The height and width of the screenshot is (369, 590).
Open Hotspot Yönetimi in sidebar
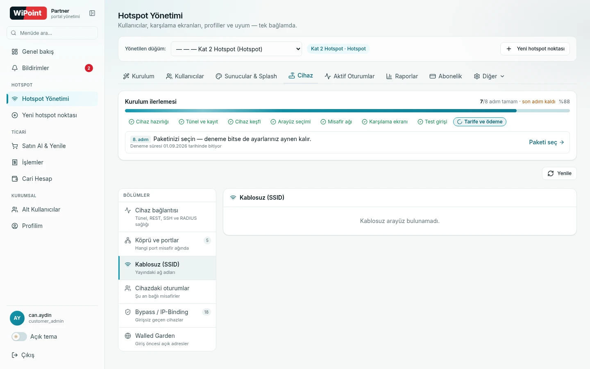(x=52, y=99)
